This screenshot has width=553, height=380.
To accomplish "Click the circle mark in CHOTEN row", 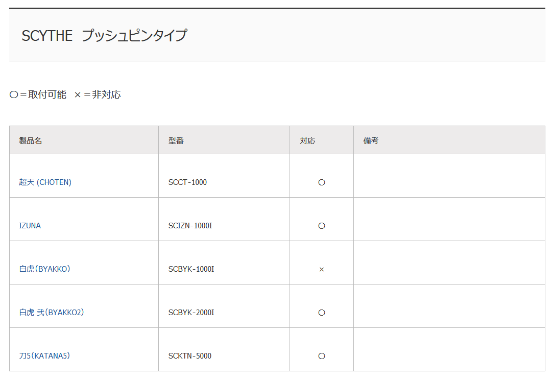I will point(322,182).
